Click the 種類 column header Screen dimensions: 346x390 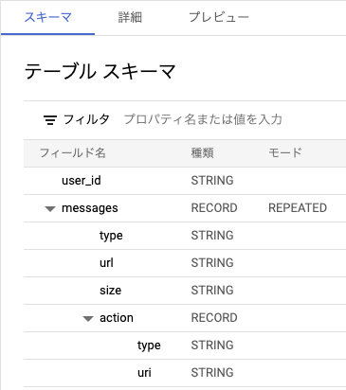click(203, 153)
